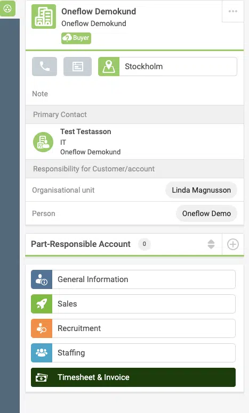This screenshot has height=413, width=249.
Task: Open Test Testasson contact name
Action: (x=86, y=131)
